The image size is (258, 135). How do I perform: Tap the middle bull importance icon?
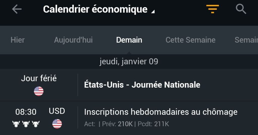click(x=26, y=124)
